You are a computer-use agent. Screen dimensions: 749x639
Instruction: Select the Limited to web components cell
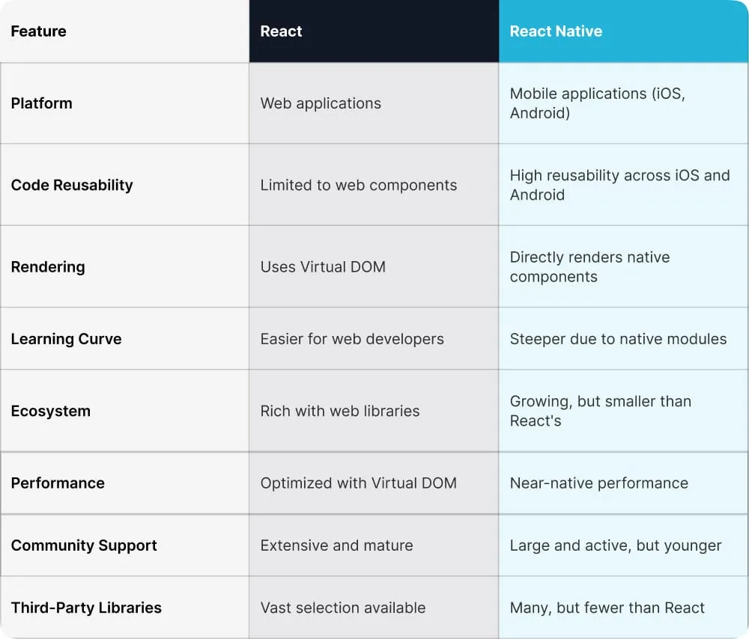359,185
